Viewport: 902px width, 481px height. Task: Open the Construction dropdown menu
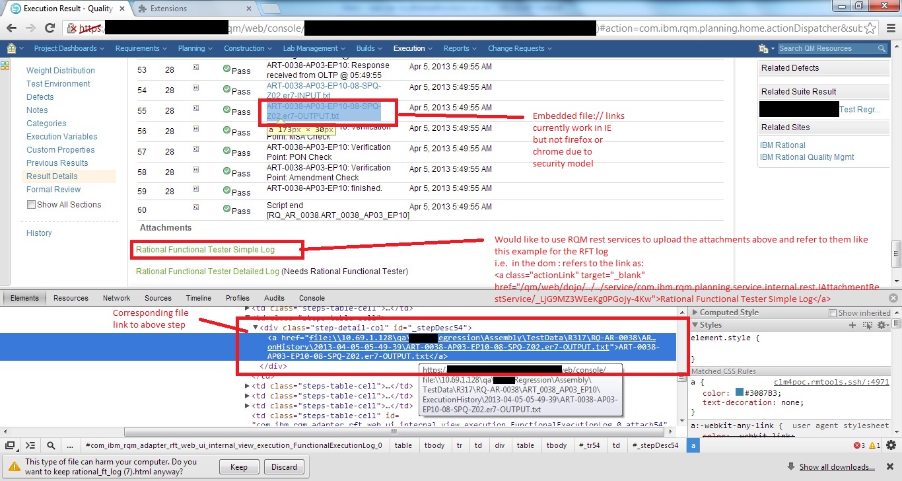coord(248,48)
